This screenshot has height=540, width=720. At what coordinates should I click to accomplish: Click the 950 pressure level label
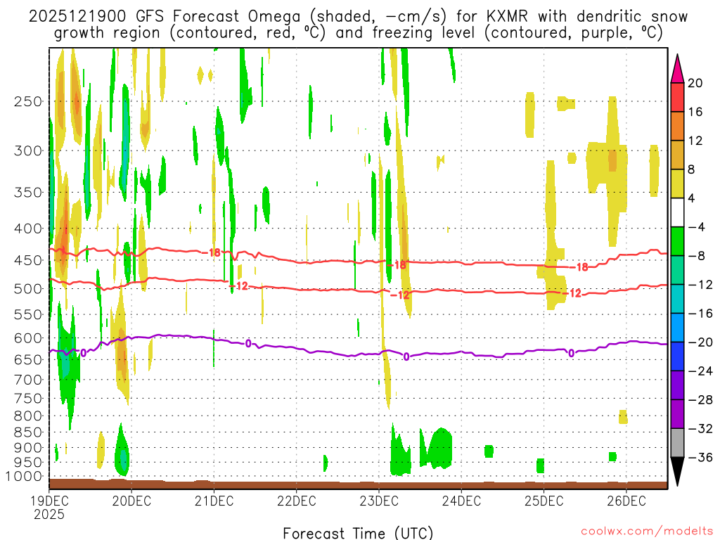coord(28,463)
